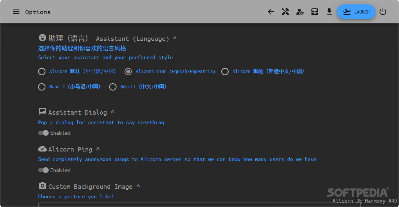Screen dimensions: 399x207
Task: Open the account settings person-gear icon
Action: (x=300, y=12)
